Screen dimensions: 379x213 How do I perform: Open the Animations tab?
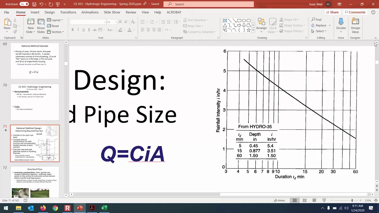90,12
